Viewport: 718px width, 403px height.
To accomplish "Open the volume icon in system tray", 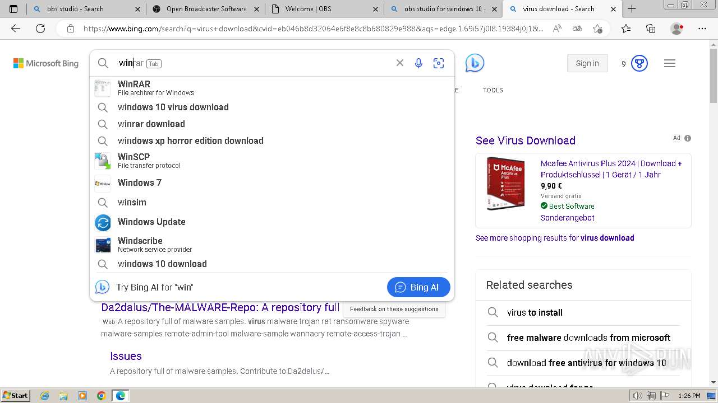I will click(x=638, y=396).
